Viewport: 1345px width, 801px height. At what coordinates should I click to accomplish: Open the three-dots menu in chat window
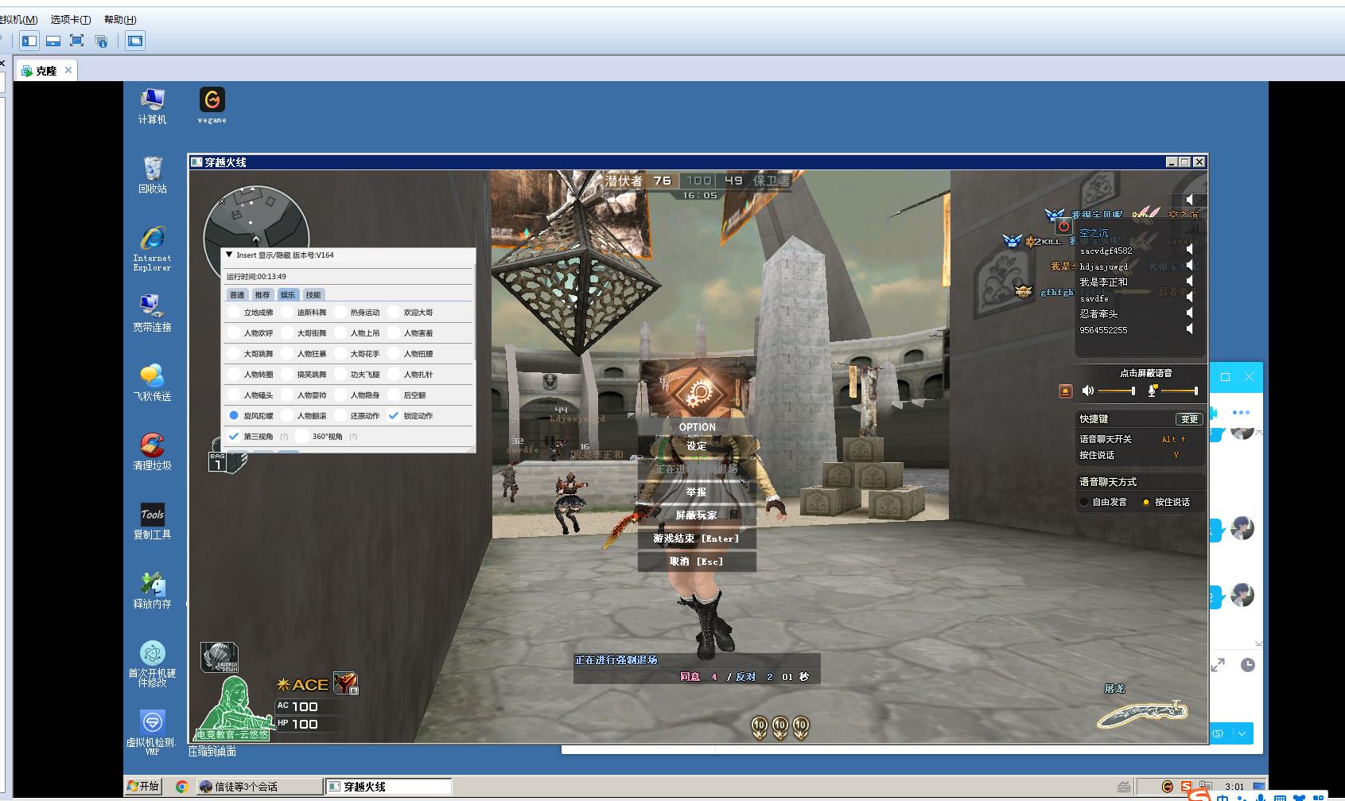[1241, 412]
